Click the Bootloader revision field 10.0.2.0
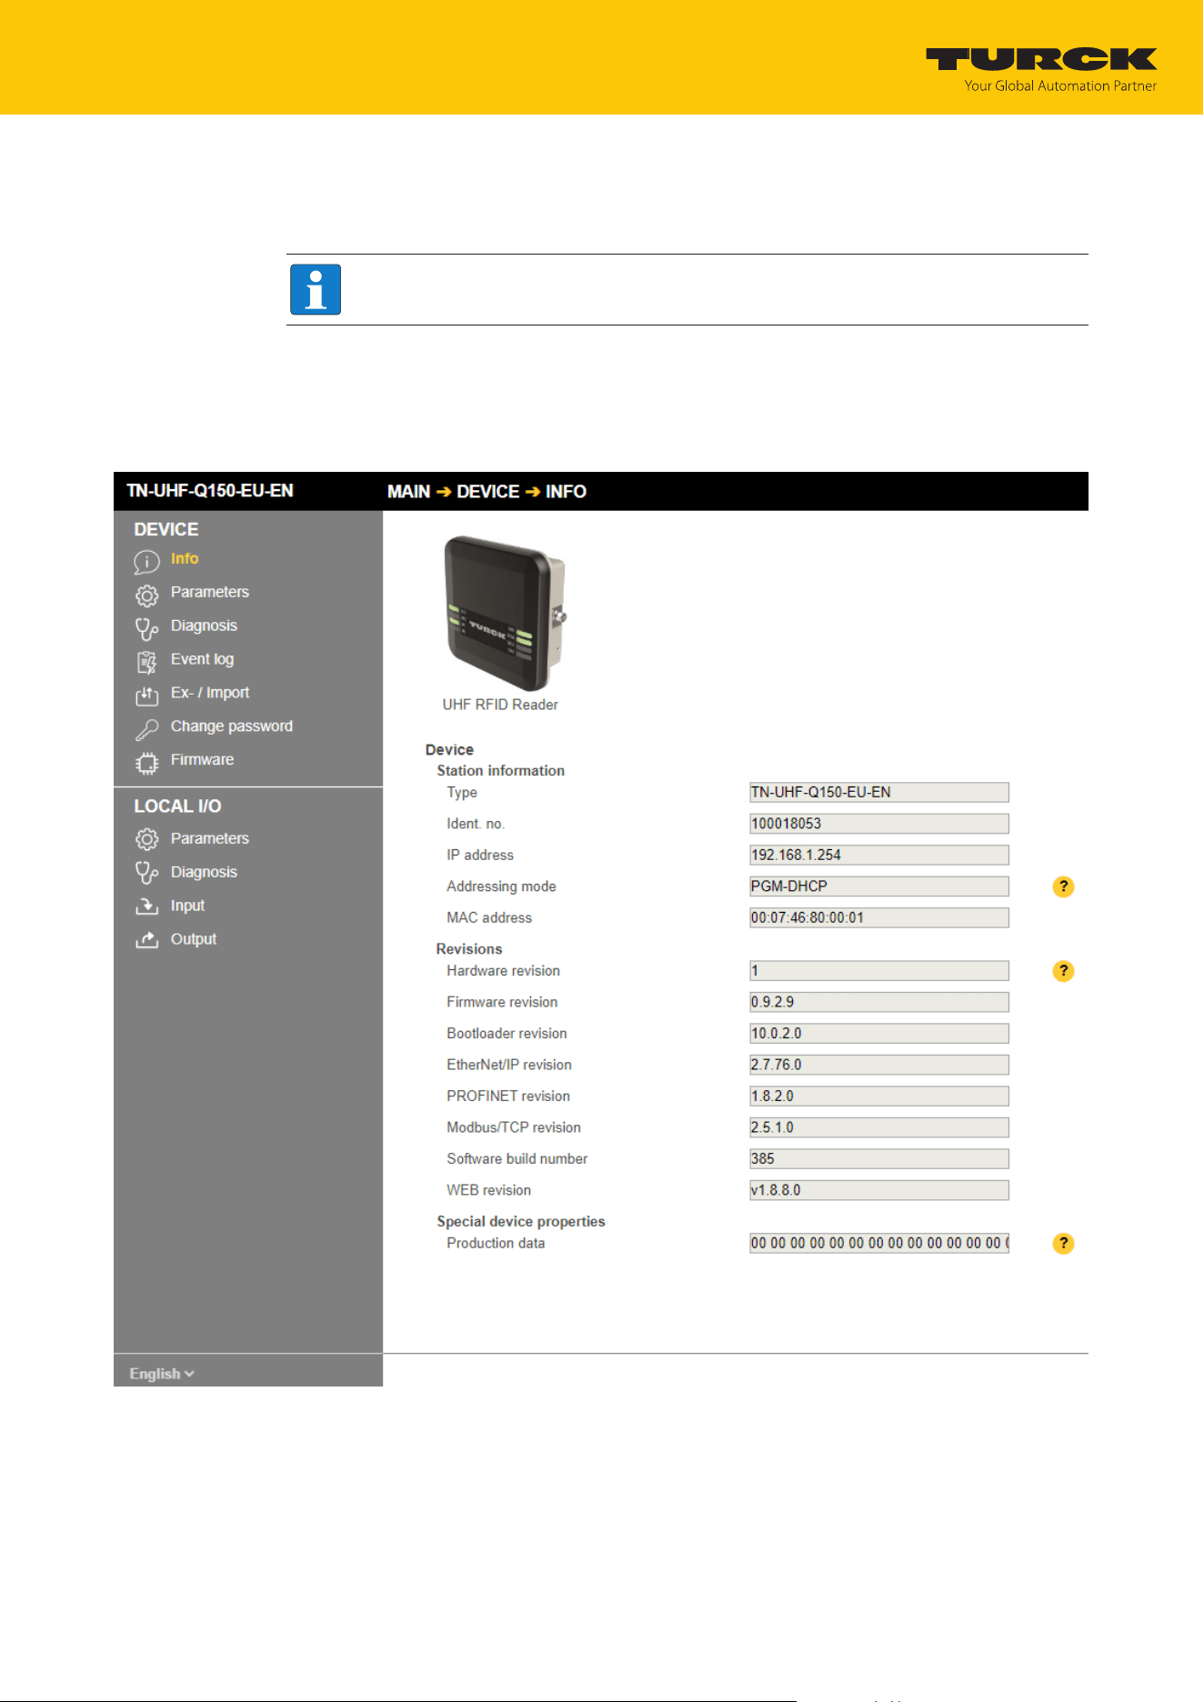 pyautogui.click(x=879, y=1034)
